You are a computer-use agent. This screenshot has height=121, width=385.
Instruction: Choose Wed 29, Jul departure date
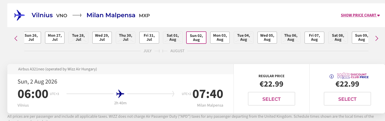(x=102, y=37)
